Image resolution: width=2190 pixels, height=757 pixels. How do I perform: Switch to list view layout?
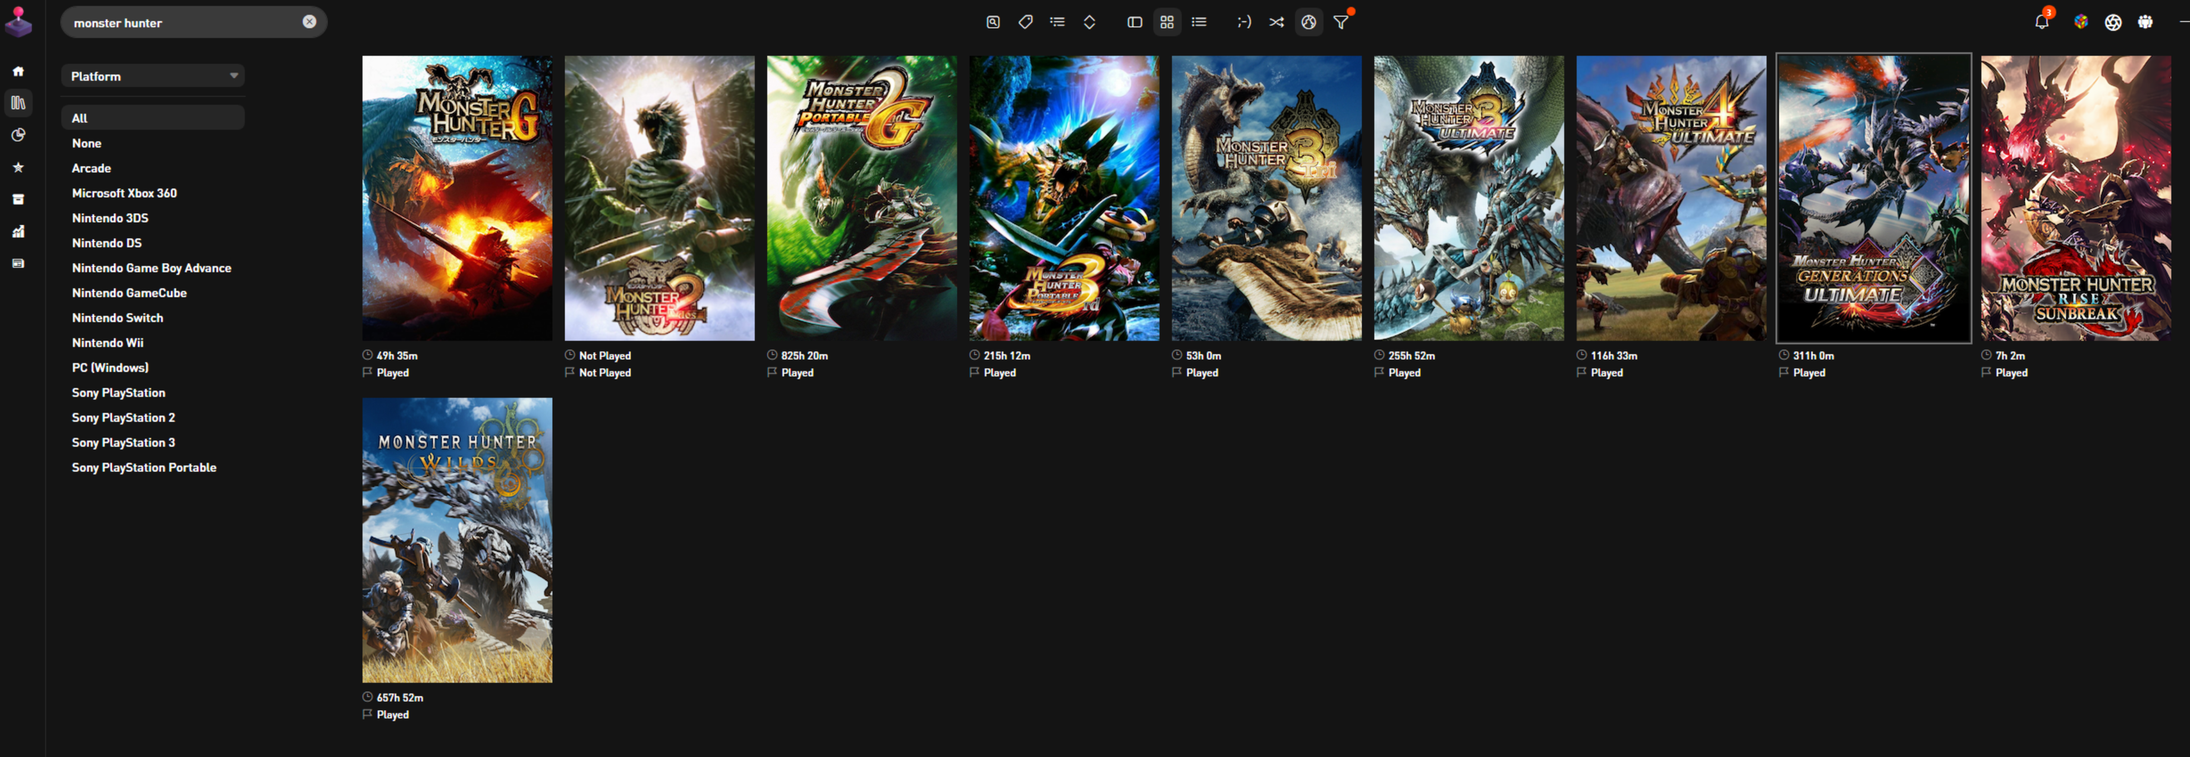tap(1199, 22)
